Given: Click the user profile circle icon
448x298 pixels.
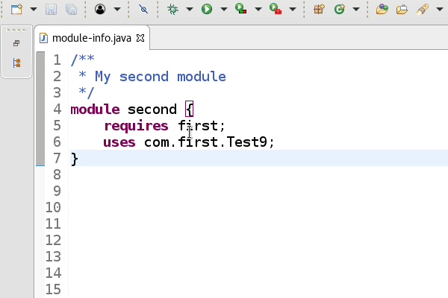Looking at the screenshot, I should coord(100,9).
